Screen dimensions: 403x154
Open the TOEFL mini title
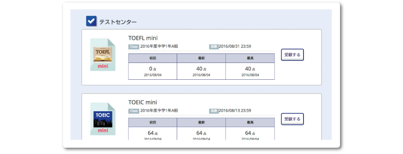[x=143, y=38]
